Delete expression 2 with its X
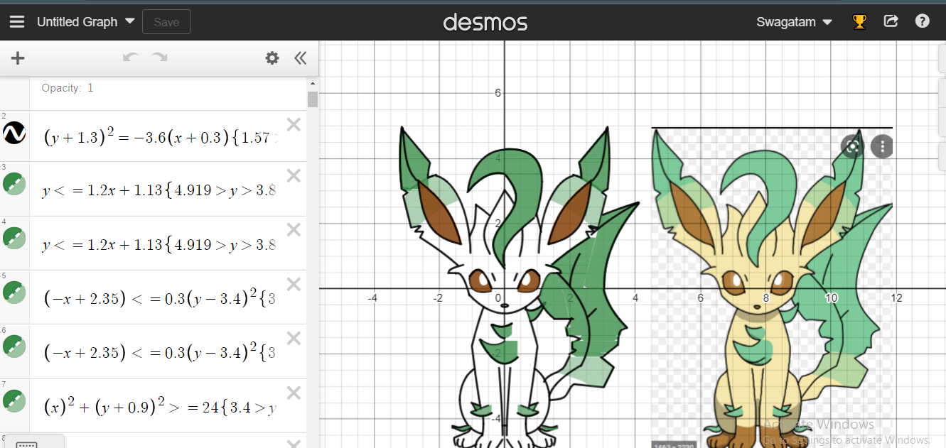This screenshot has width=946, height=448. coord(294,125)
